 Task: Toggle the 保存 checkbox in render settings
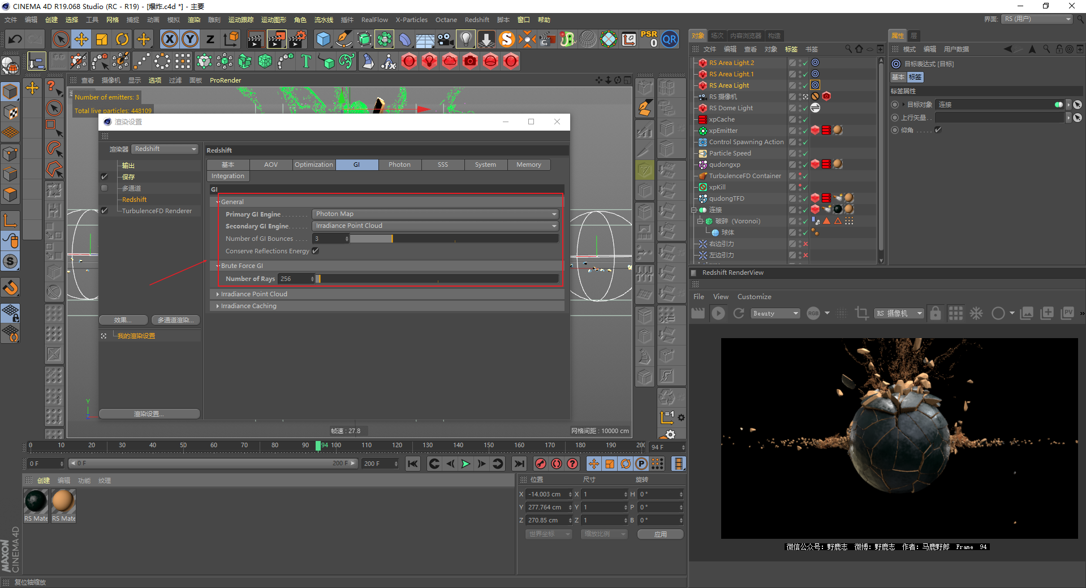(104, 177)
